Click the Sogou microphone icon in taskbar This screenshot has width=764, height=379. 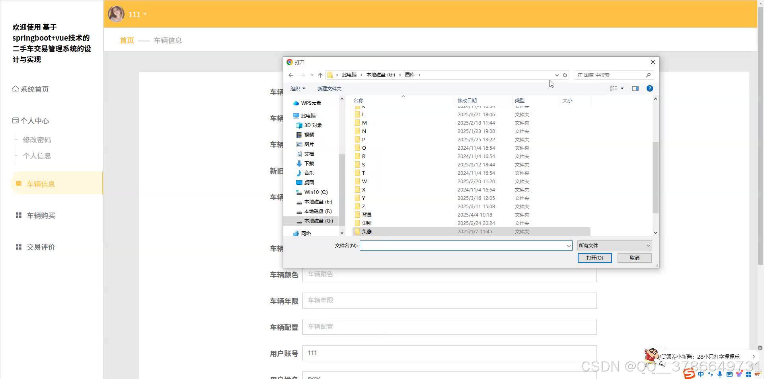coord(719,374)
